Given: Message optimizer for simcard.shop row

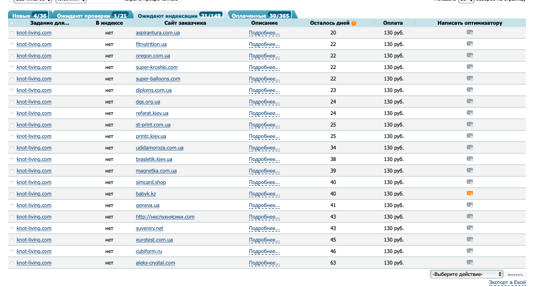Looking at the screenshot, I should click(470, 182).
